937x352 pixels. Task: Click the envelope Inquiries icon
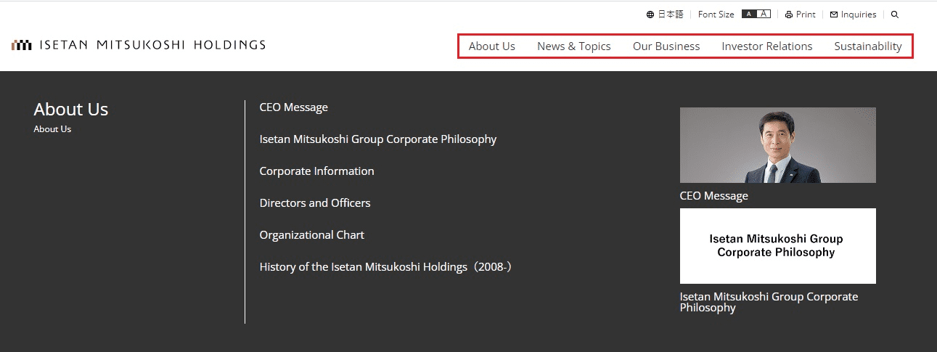[x=834, y=15]
